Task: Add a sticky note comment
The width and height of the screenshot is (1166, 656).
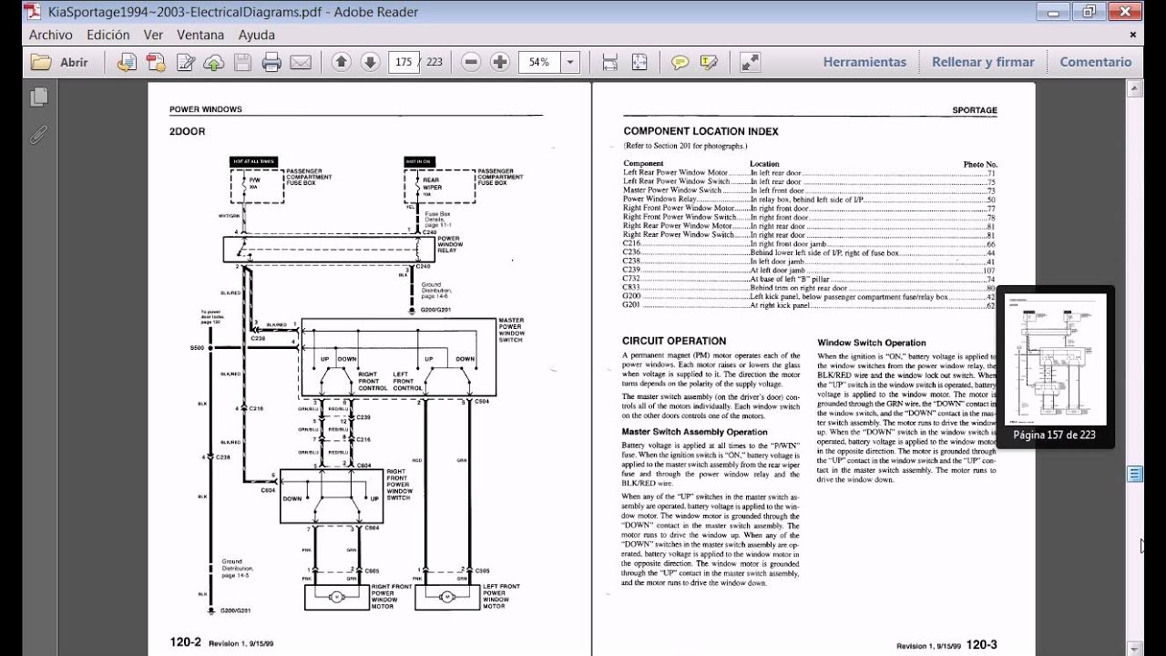Action: 680,62
